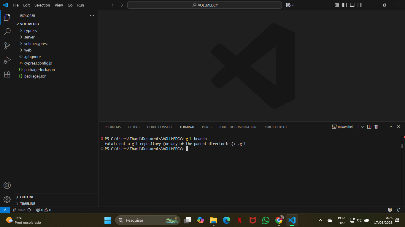This screenshot has width=405, height=227.
Task: Open Copilot status icon in status bar
Action: point(390,210)
